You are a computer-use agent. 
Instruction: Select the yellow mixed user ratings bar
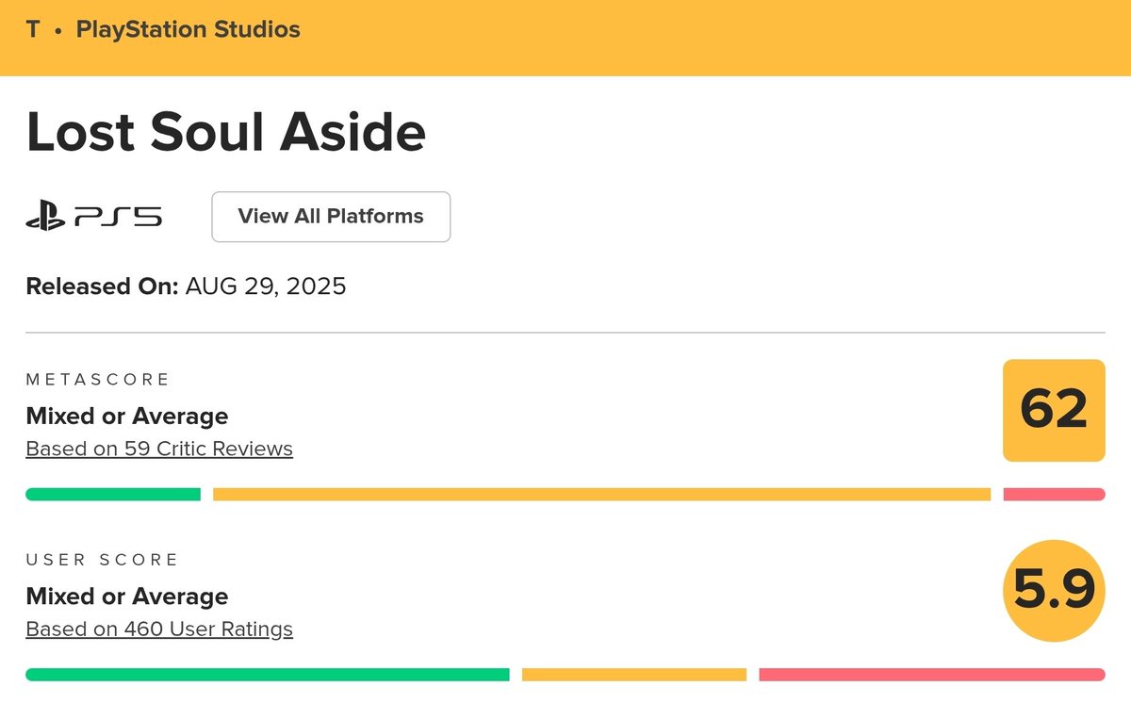tap(634, 675)
